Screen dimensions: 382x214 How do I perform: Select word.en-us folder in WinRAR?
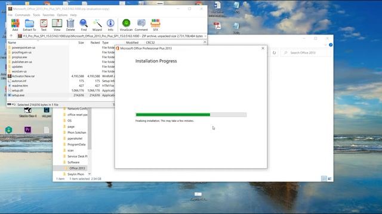19,71
